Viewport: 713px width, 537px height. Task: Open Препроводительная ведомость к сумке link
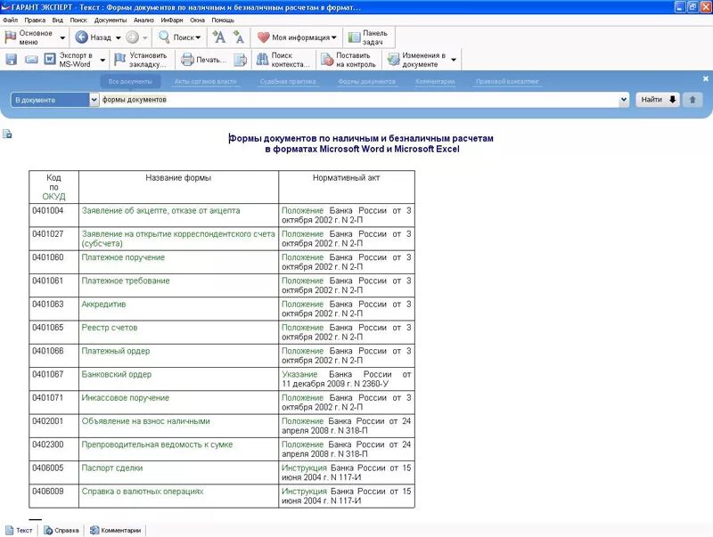click(x=158, y=444)
